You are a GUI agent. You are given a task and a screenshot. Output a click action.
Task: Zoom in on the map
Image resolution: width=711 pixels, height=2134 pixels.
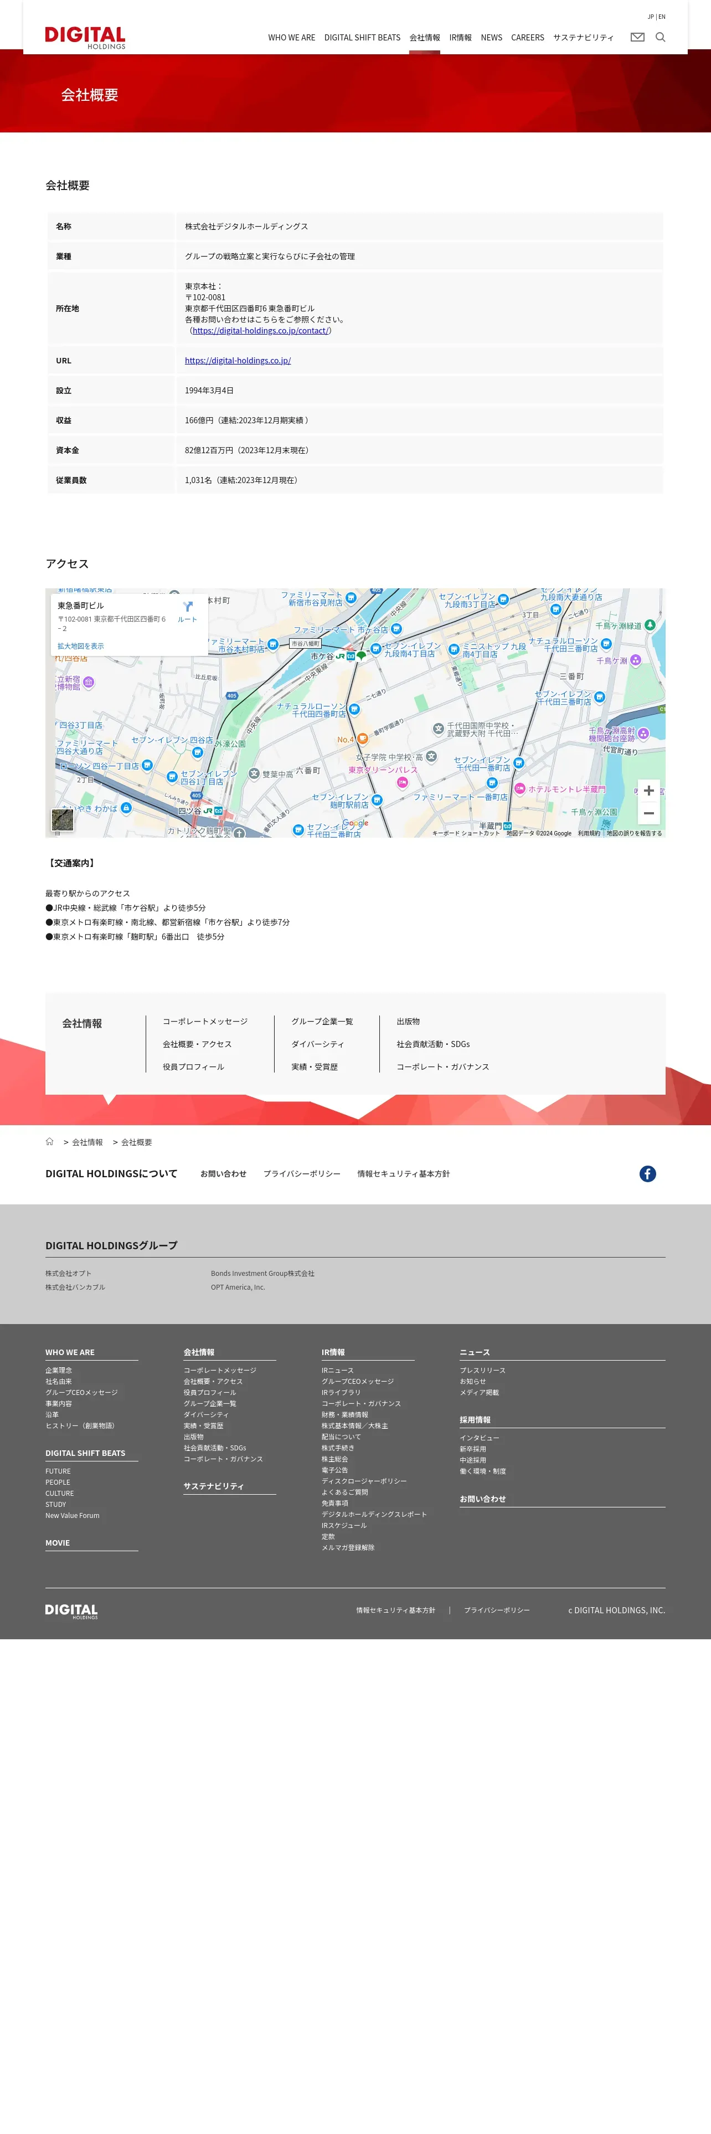click(x=649, y=791)
